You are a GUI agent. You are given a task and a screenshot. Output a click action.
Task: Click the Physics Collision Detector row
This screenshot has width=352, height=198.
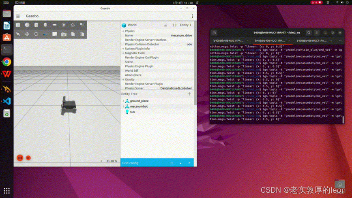point(158,45)
